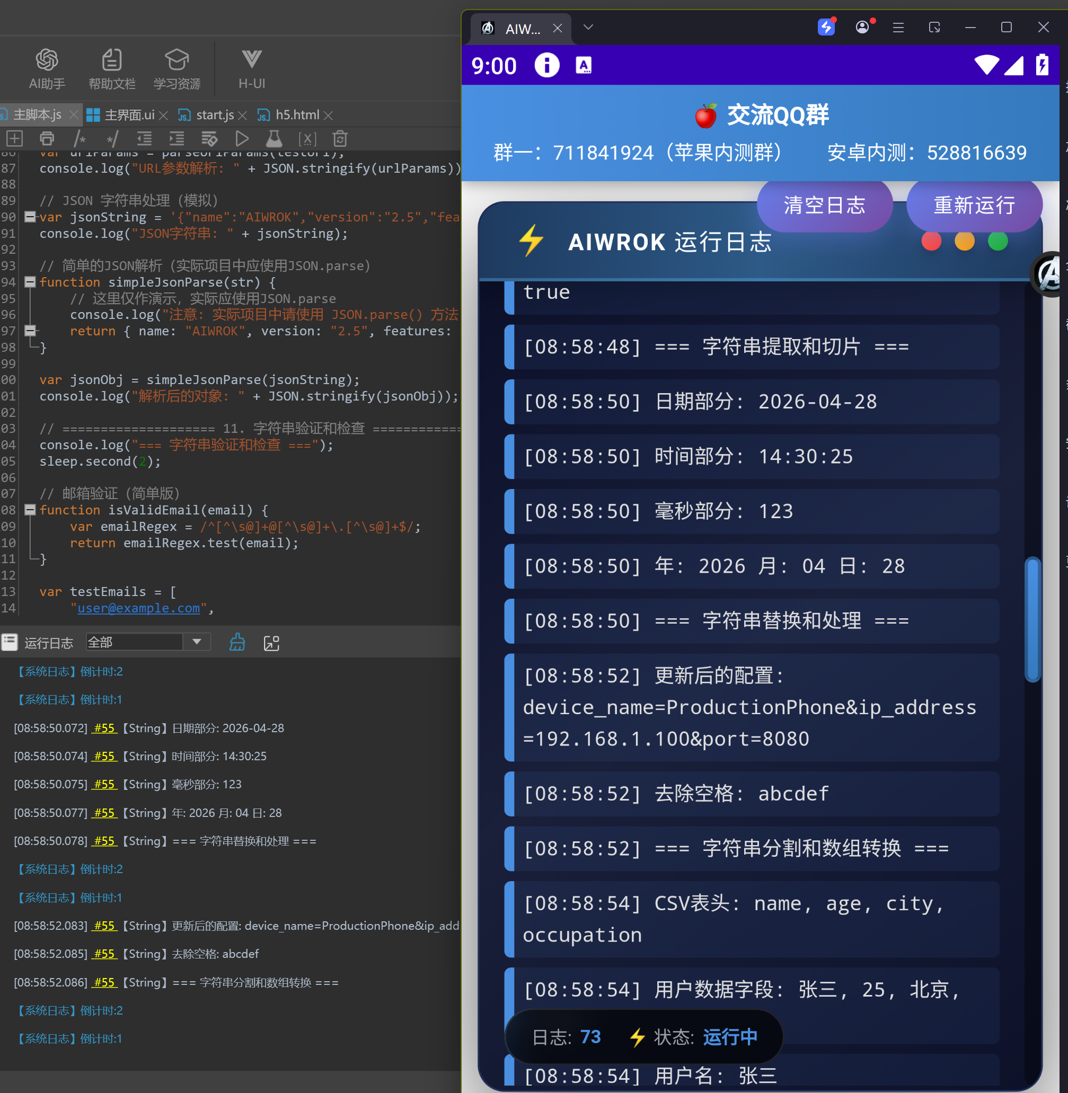Open the user account icon in emulator

point(862,27)
